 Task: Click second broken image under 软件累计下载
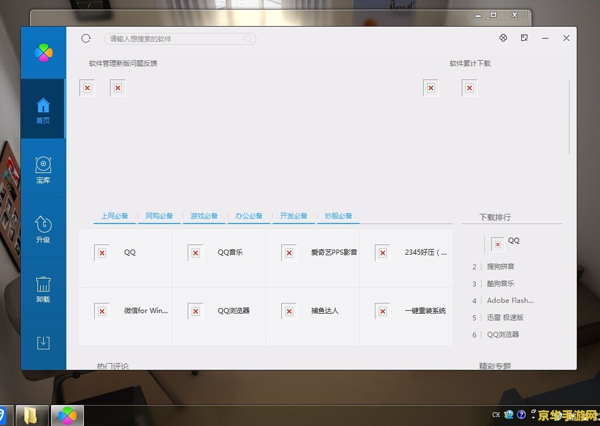[x=470, y=88]
